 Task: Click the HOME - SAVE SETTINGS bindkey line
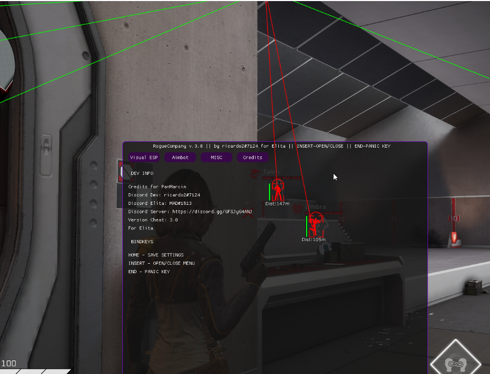tap(156, 255)
